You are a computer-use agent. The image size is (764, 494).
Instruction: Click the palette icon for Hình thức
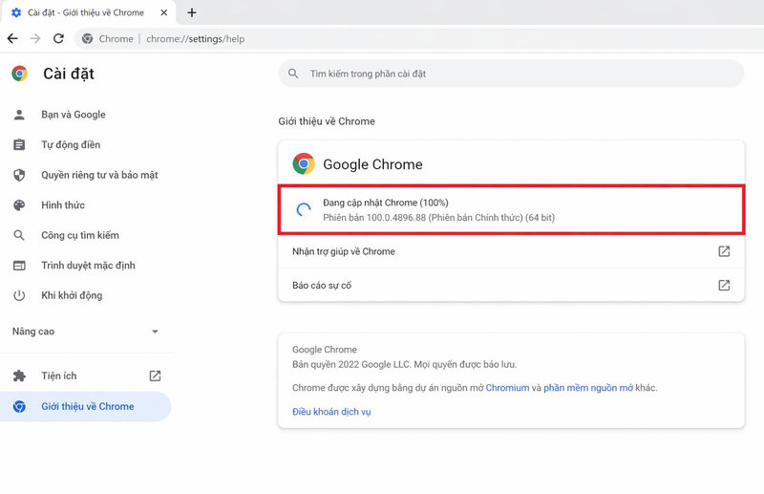coord(19,205)
